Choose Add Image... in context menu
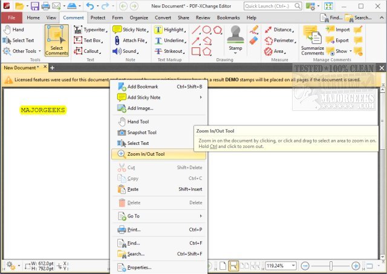 tap(158, 108)
